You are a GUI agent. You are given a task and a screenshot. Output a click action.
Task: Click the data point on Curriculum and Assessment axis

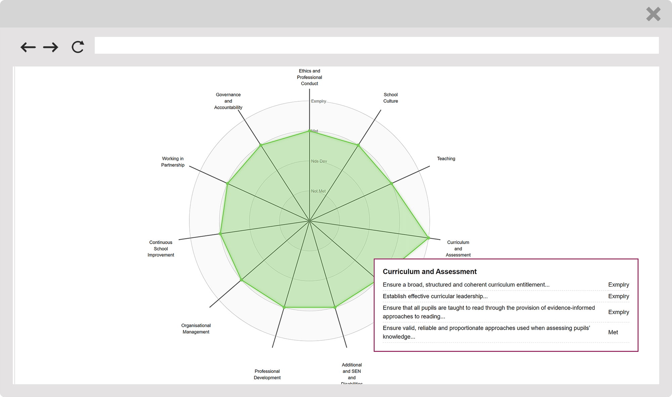[x=428, y=238]
